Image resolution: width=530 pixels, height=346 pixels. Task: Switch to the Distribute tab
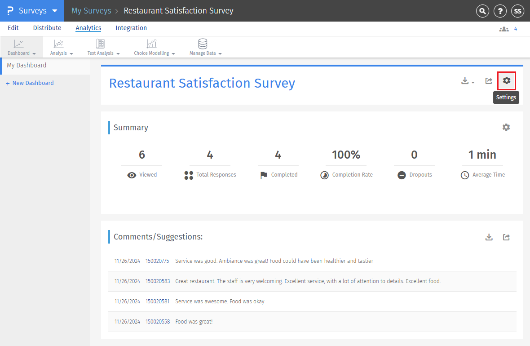pyautogui.click(x=47, y=28)
